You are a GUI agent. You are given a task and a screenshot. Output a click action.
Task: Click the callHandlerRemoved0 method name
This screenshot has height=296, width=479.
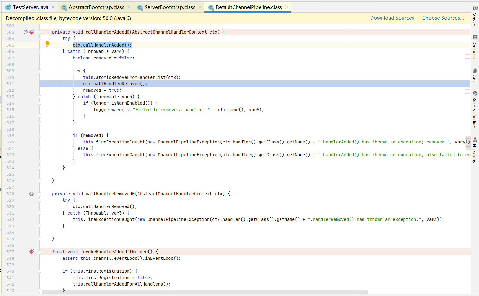[110, 194]
